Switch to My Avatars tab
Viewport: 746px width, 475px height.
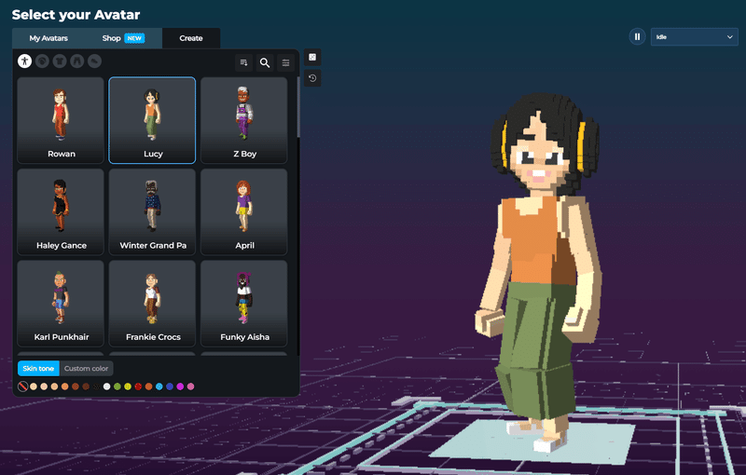coord(48,38)
